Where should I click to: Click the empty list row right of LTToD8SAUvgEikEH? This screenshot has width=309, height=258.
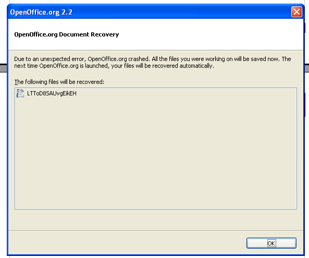coord(186,93)
